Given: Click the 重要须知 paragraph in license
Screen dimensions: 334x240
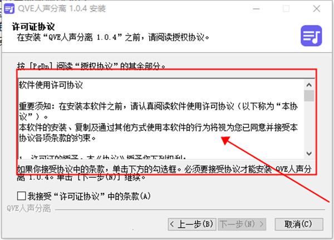Looking at the screenshot, I should (158, 111).
